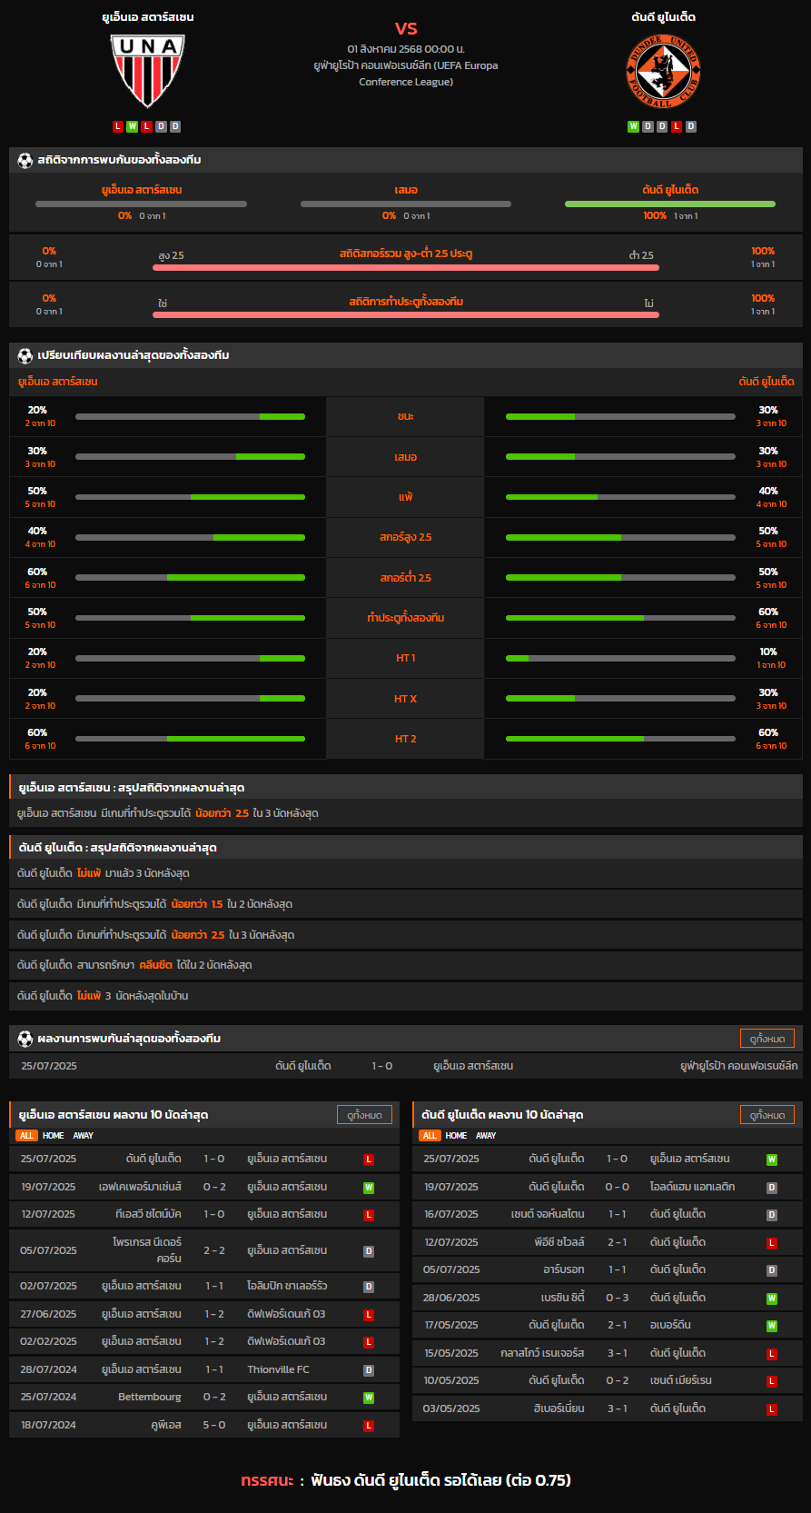
Task: Click Thionville FC team name
Action: [278, 1369]
